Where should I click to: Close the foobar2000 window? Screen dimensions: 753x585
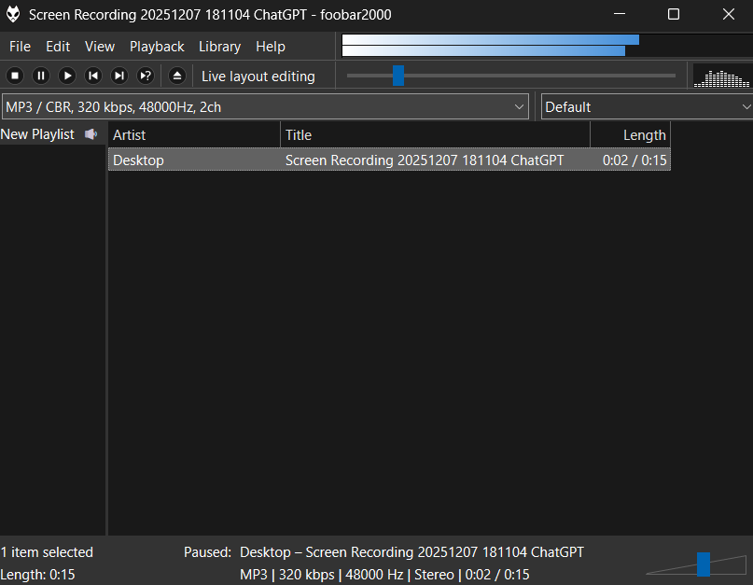(x=729, y=14)
